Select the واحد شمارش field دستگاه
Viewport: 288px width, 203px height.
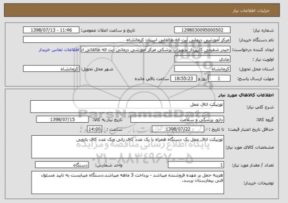point(61,165)
